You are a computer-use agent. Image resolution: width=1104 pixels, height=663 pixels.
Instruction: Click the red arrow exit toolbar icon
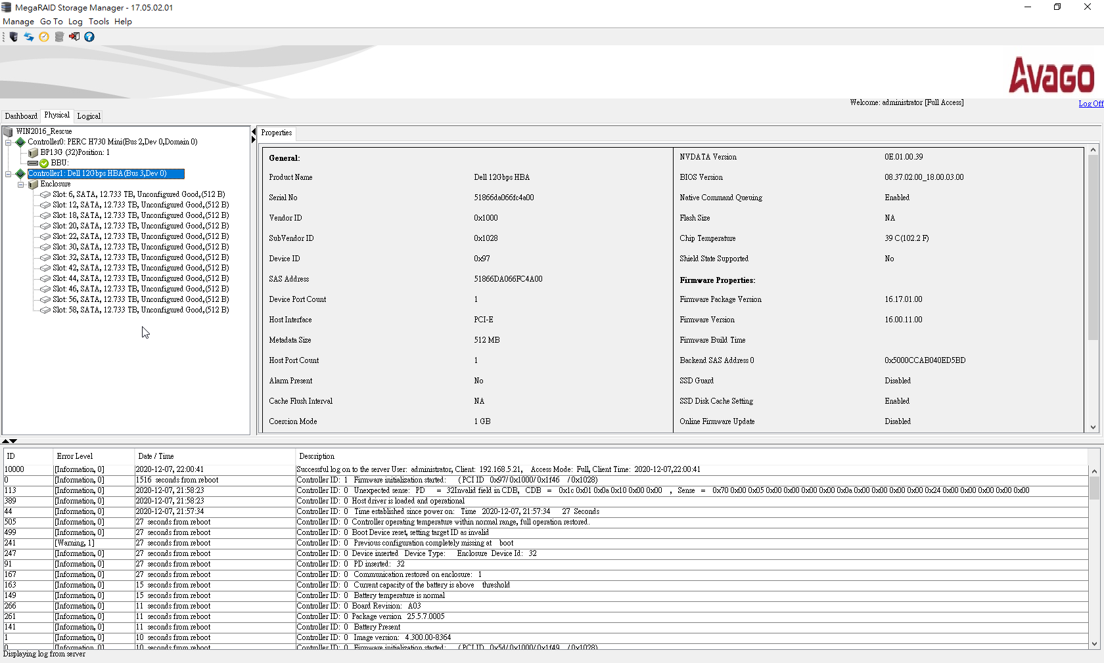pos(74,37)
